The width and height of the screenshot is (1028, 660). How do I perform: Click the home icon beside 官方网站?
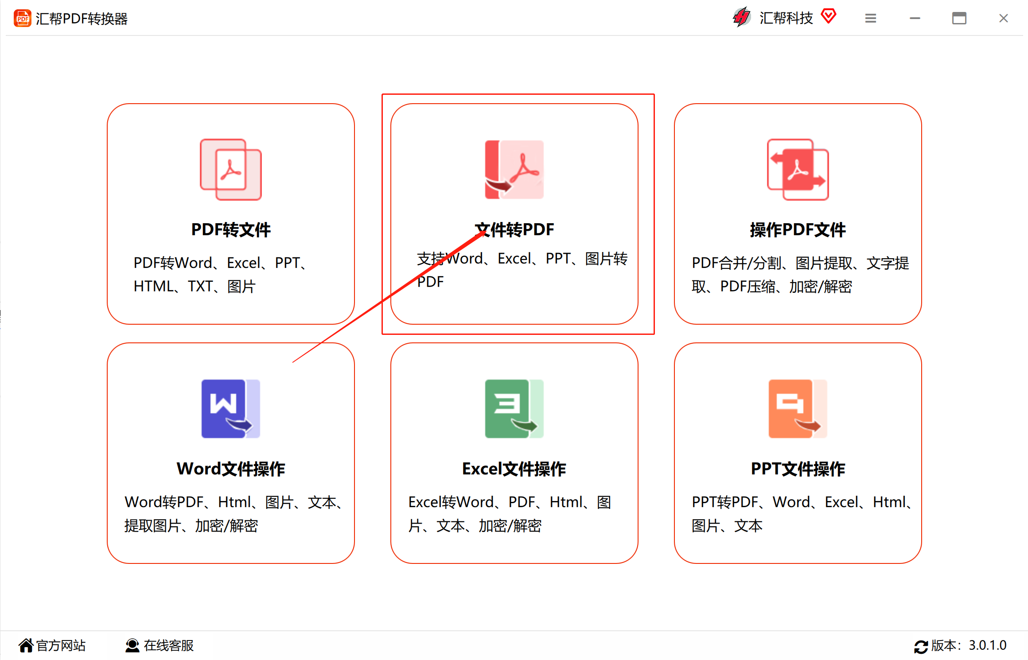pyautogui.click(x=26, y=645)
